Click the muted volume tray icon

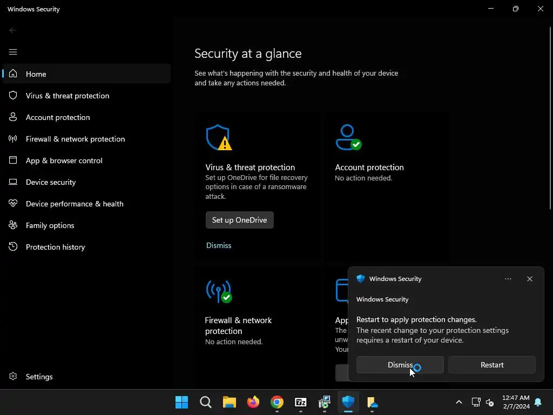(x=490, y=402)
